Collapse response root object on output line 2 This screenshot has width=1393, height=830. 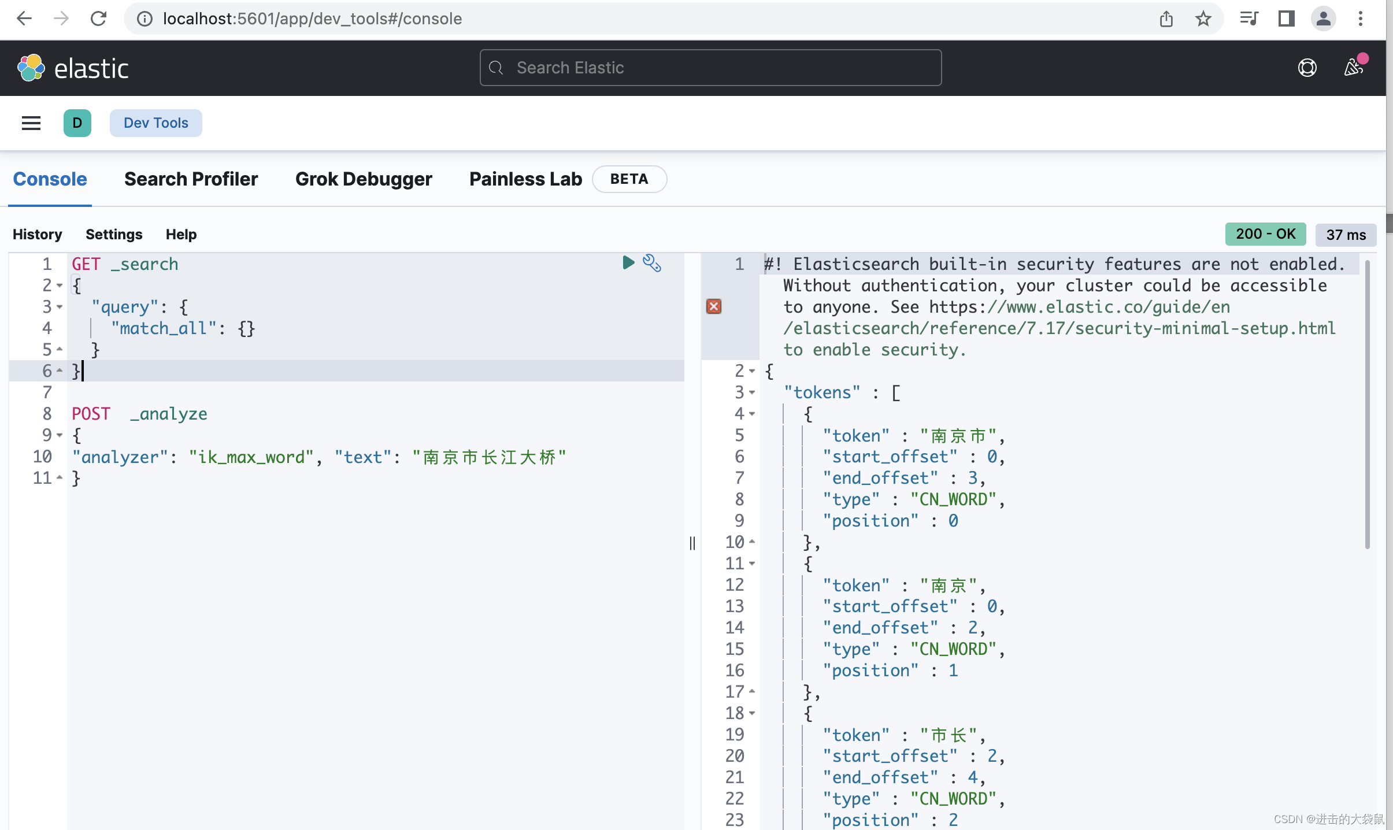pos(752,371)
